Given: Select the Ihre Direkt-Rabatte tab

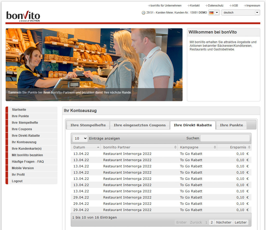Looking at the screenshot, I should pos(193,125).
